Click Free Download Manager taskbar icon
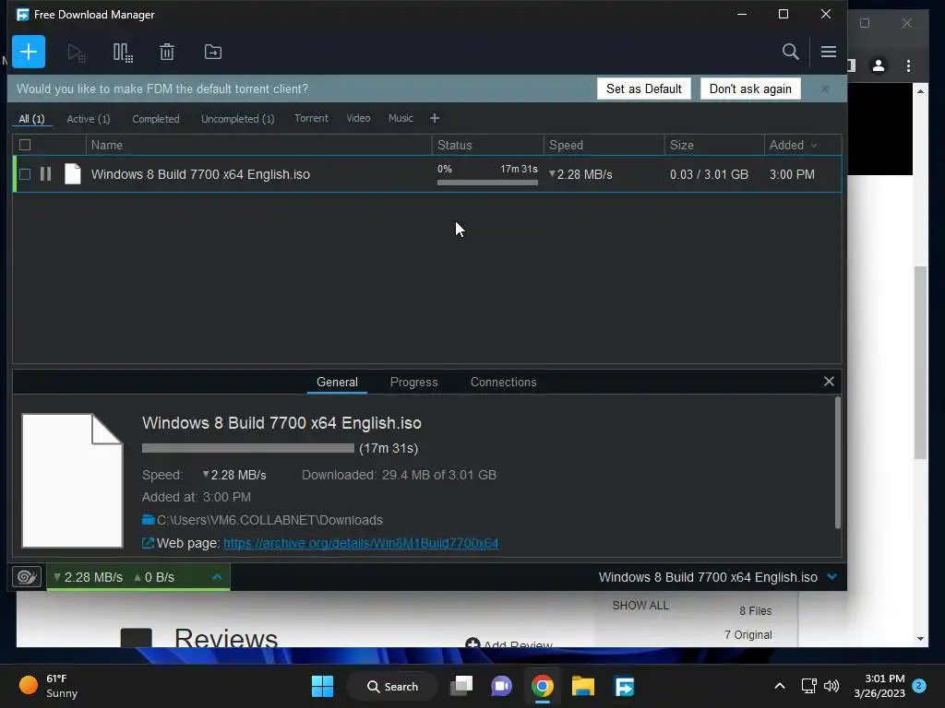The width and height of the screenshot is (945, 708). tap(624, 686)
